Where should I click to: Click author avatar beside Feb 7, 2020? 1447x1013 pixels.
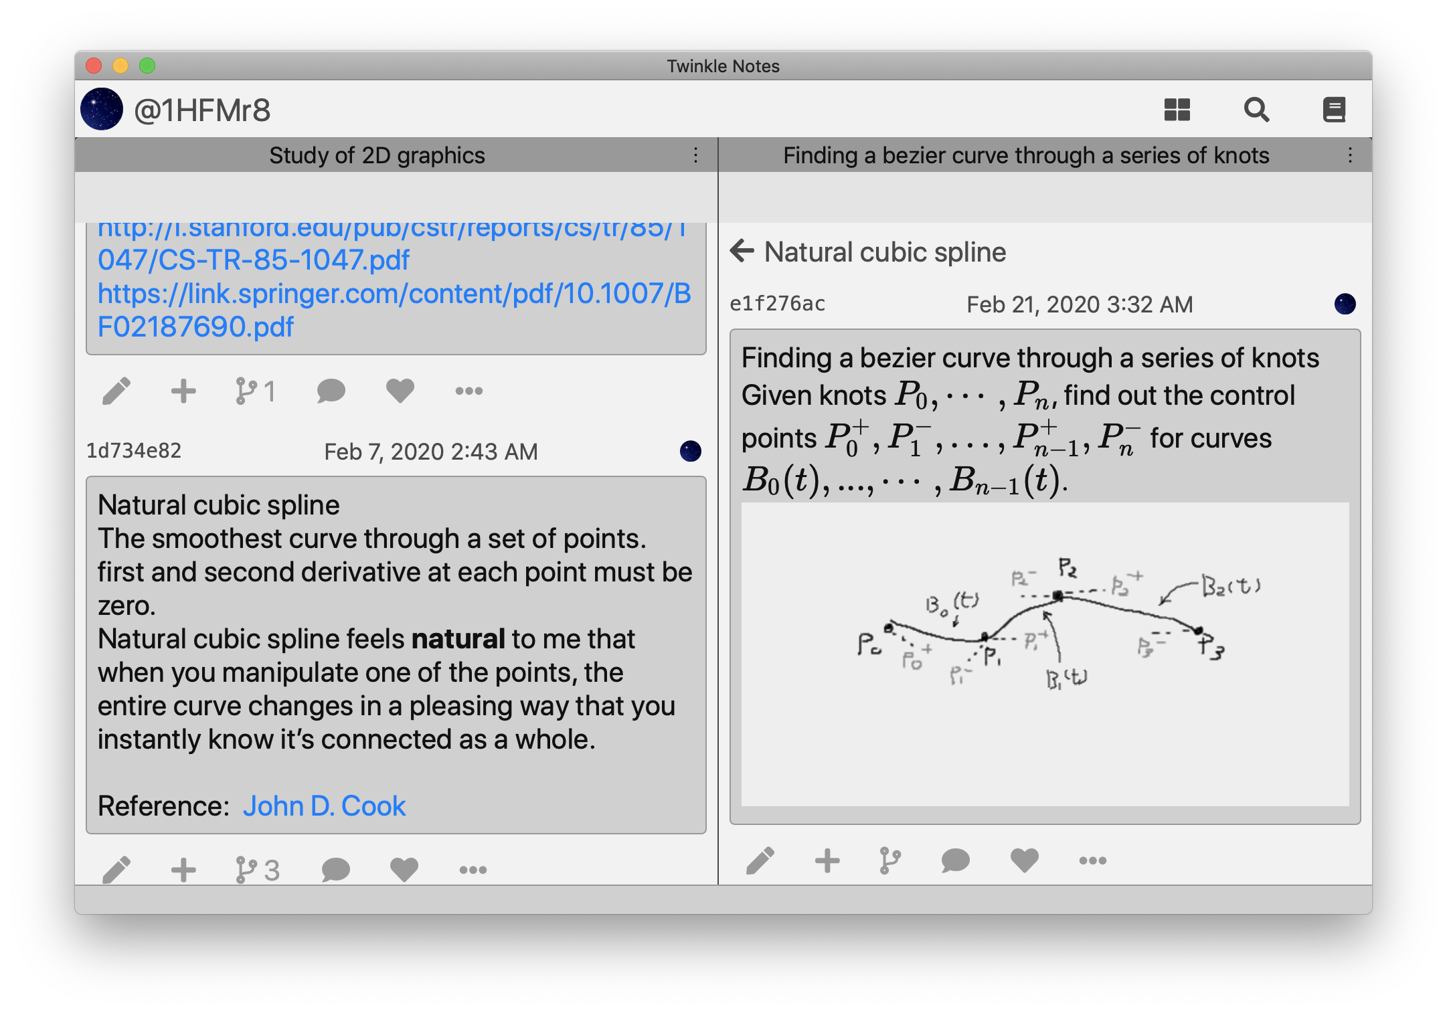pyautogui.click(x=690, y=451)
